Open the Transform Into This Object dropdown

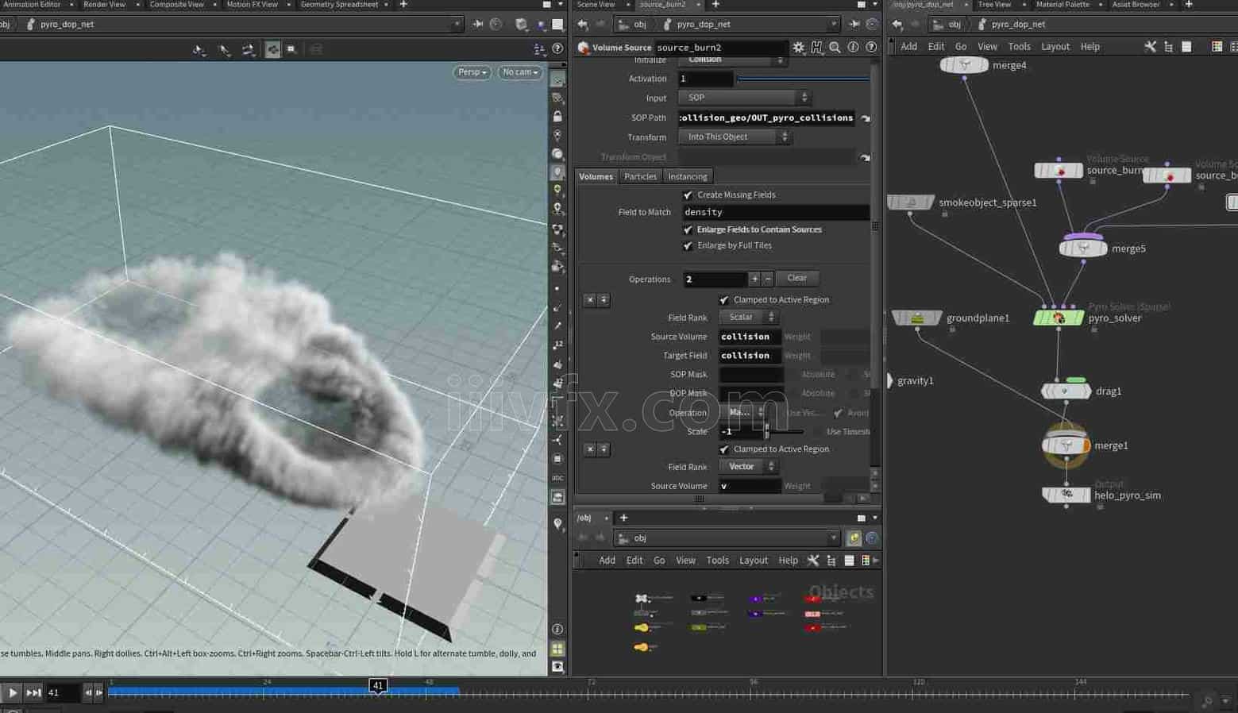point(735,137)
